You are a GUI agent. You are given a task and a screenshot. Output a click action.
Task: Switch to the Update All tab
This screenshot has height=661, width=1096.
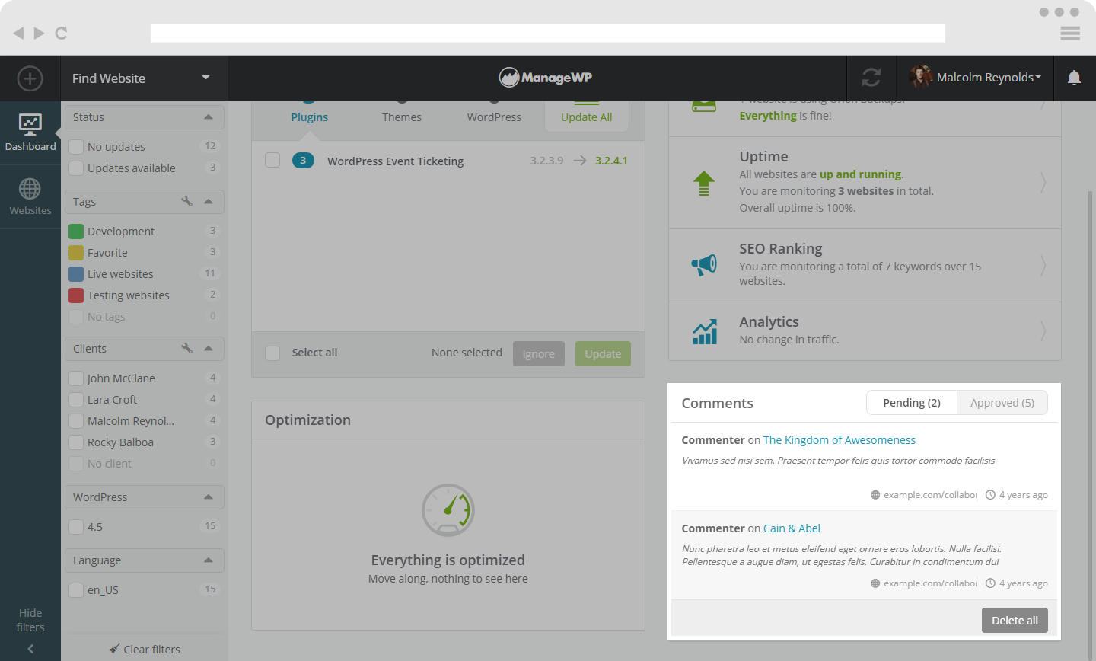pos(587,117)
